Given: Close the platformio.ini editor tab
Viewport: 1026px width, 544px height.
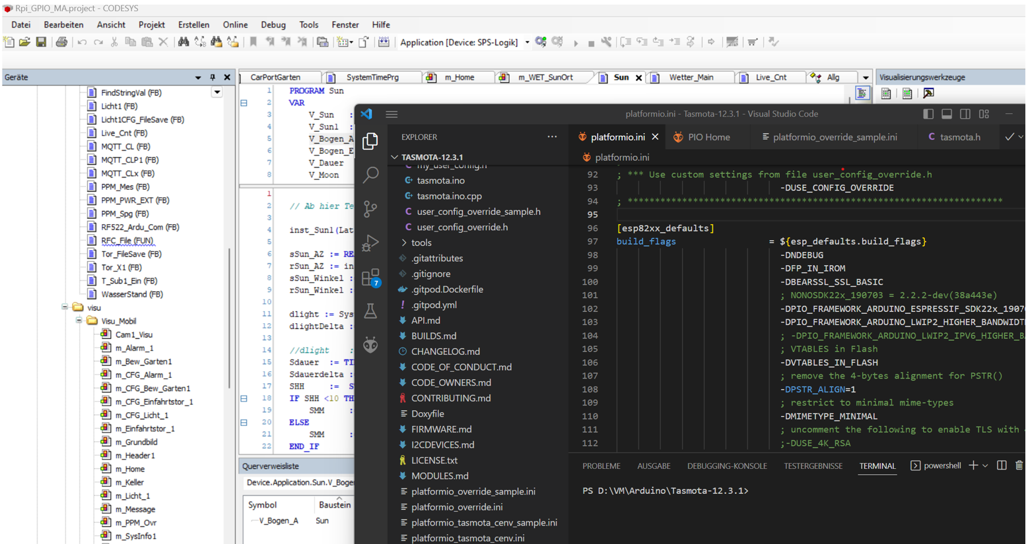Looking at the screenshot, I should pos(655,137).
